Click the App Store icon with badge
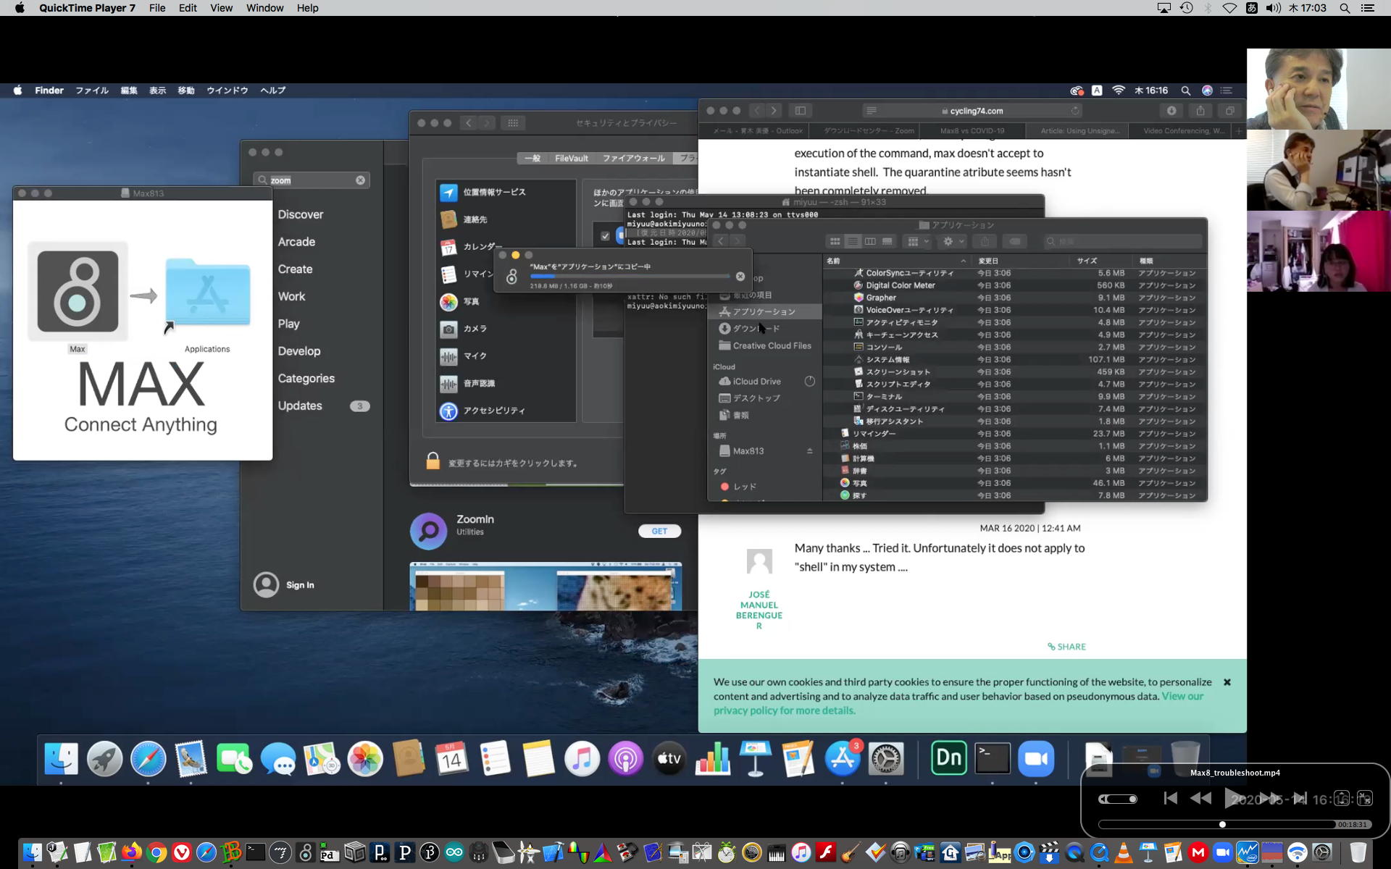1391x869 pixels. 843,759
